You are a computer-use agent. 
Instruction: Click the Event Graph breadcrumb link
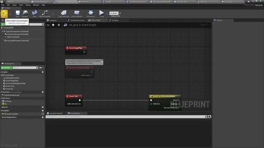tap(89, 25)
